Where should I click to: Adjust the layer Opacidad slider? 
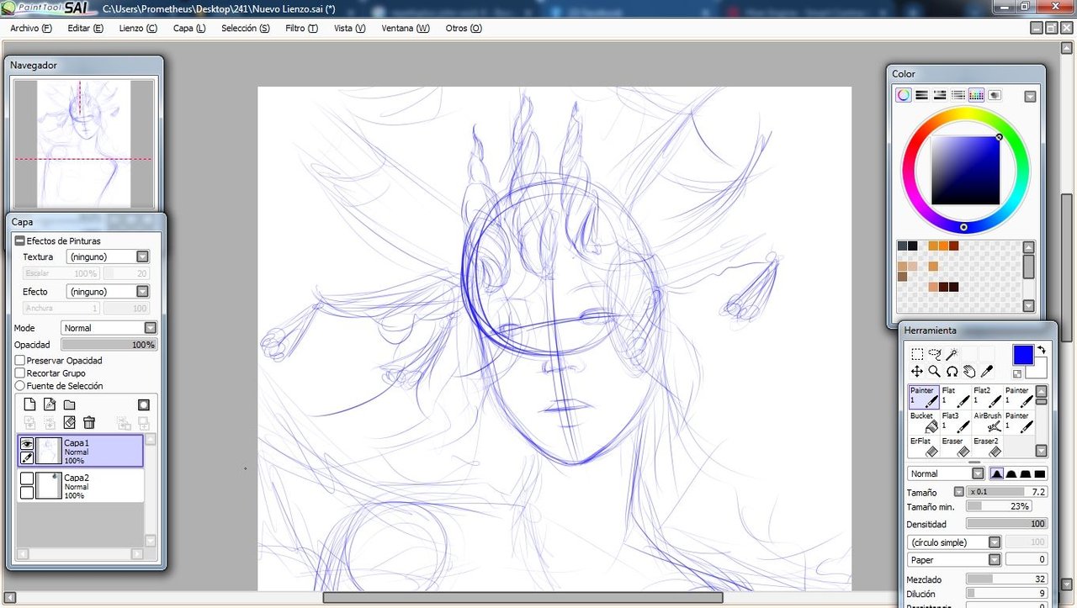pos(109,345)
